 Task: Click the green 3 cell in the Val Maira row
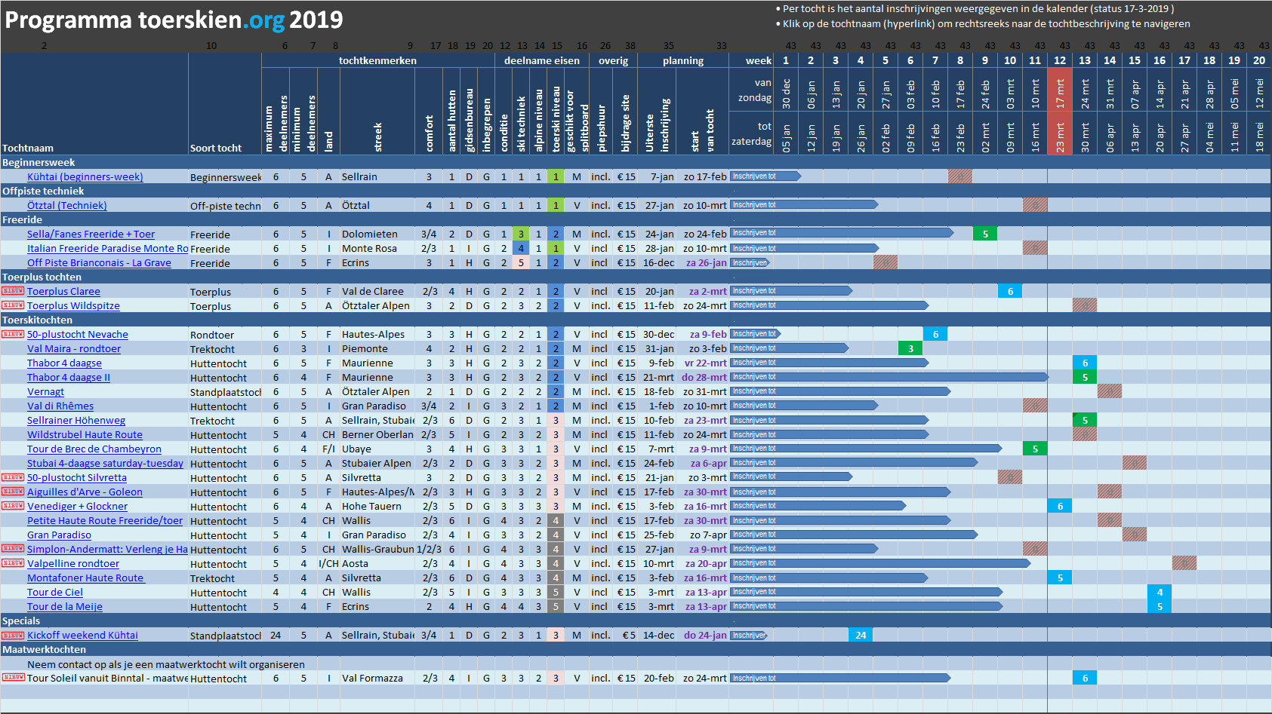(910, 348)
